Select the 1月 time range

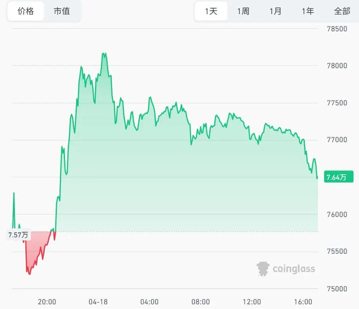pyautogui.click(x=275, y=11)
